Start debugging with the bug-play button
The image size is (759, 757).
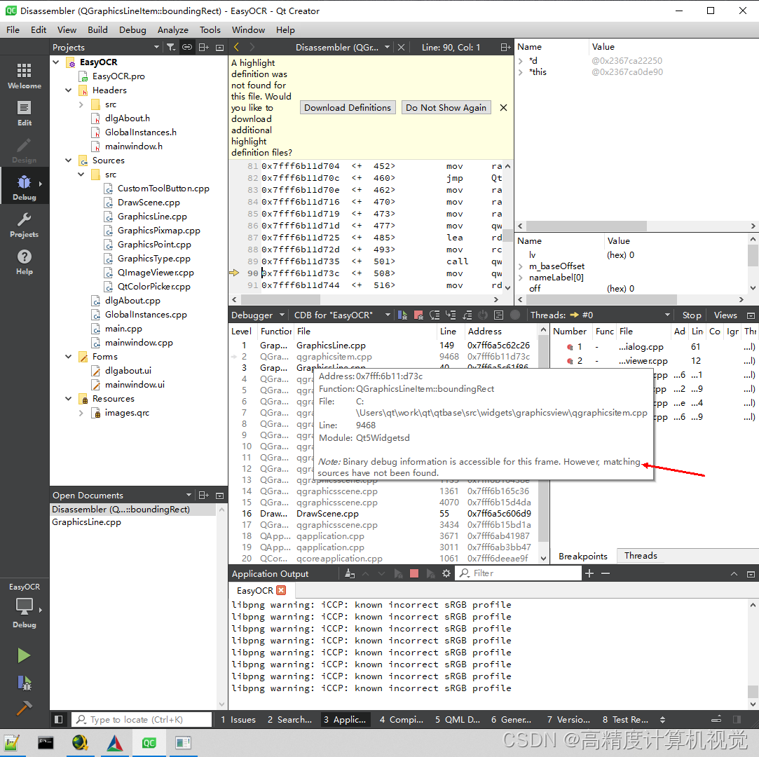[24, 683]
